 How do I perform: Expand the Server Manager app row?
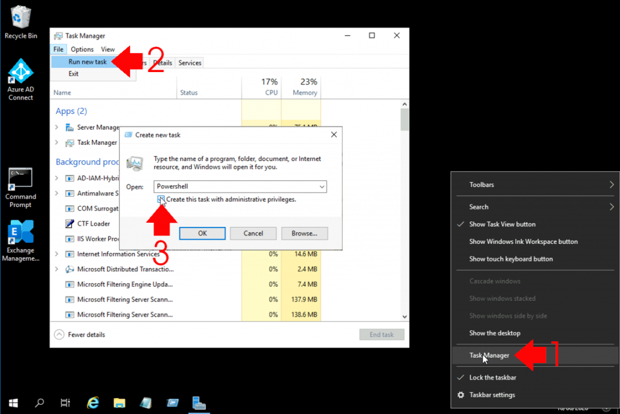[57, 128]
